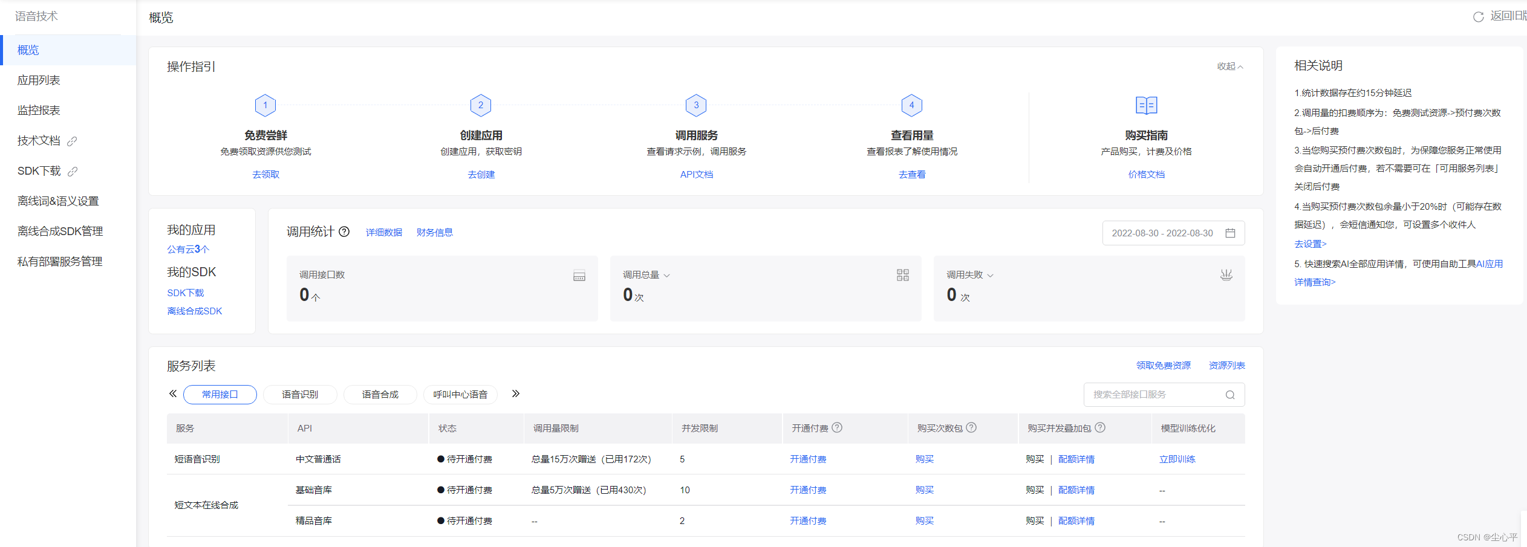Open the API文档 link
1527x547 pixels.
pyautogui.click(x=696, y=175)
